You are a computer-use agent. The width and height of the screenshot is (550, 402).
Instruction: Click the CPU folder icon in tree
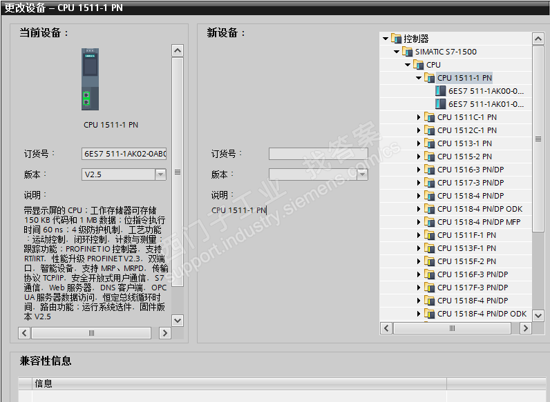419,65
